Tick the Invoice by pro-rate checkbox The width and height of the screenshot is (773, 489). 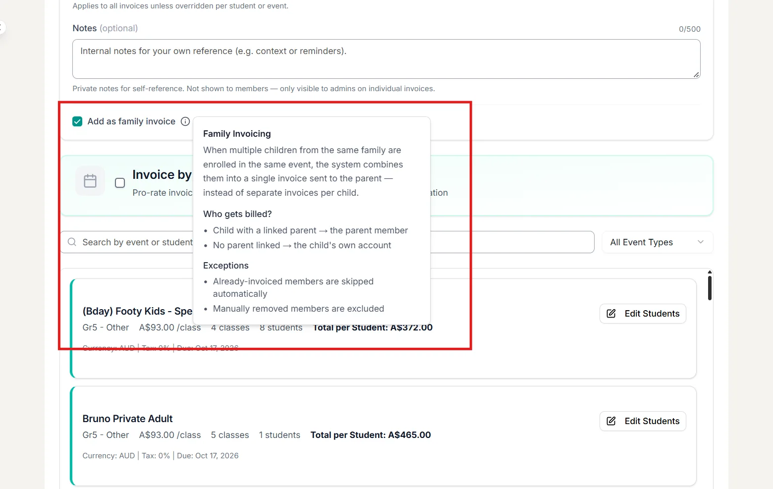[x=120, y=183]
